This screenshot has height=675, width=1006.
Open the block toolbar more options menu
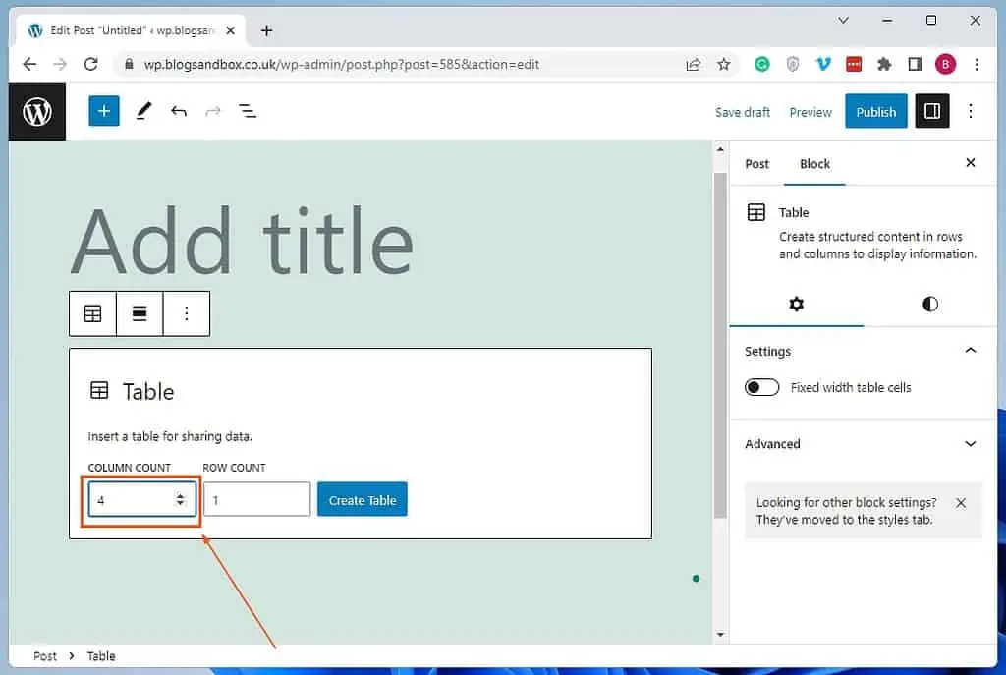187,313
